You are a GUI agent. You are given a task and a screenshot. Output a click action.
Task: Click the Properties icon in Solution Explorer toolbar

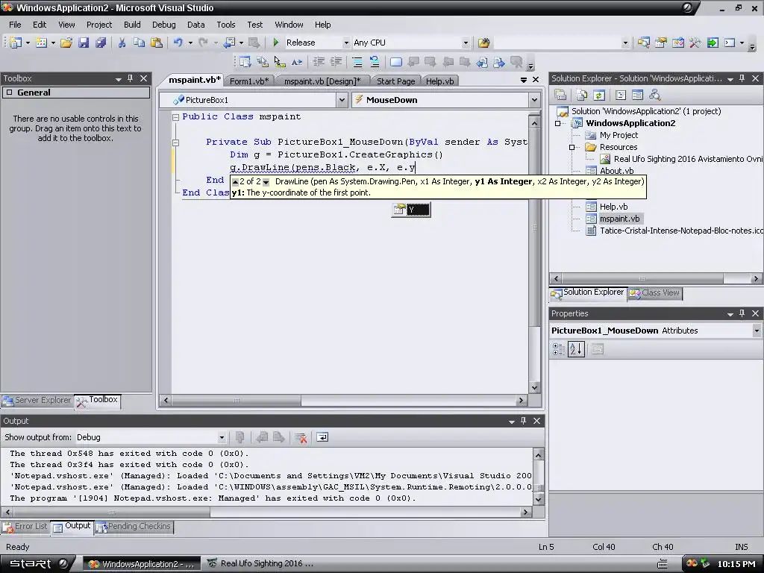[x=560, y=95]
